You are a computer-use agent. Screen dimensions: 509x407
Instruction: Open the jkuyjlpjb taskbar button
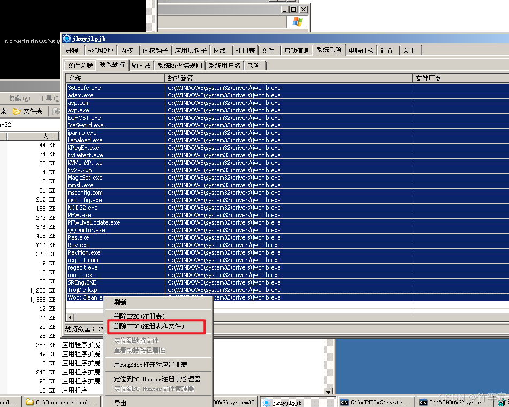click(x=284, y=402)
